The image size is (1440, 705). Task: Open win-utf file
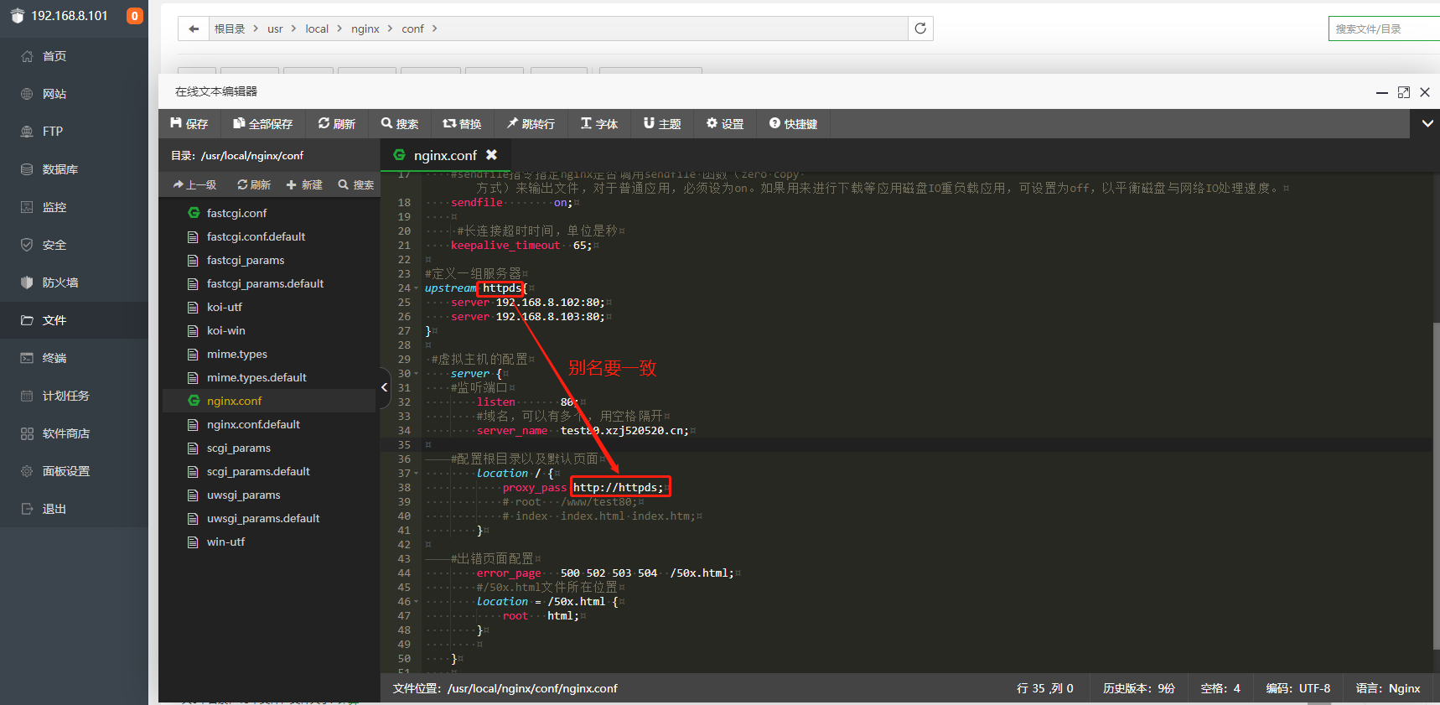[226, 542]
